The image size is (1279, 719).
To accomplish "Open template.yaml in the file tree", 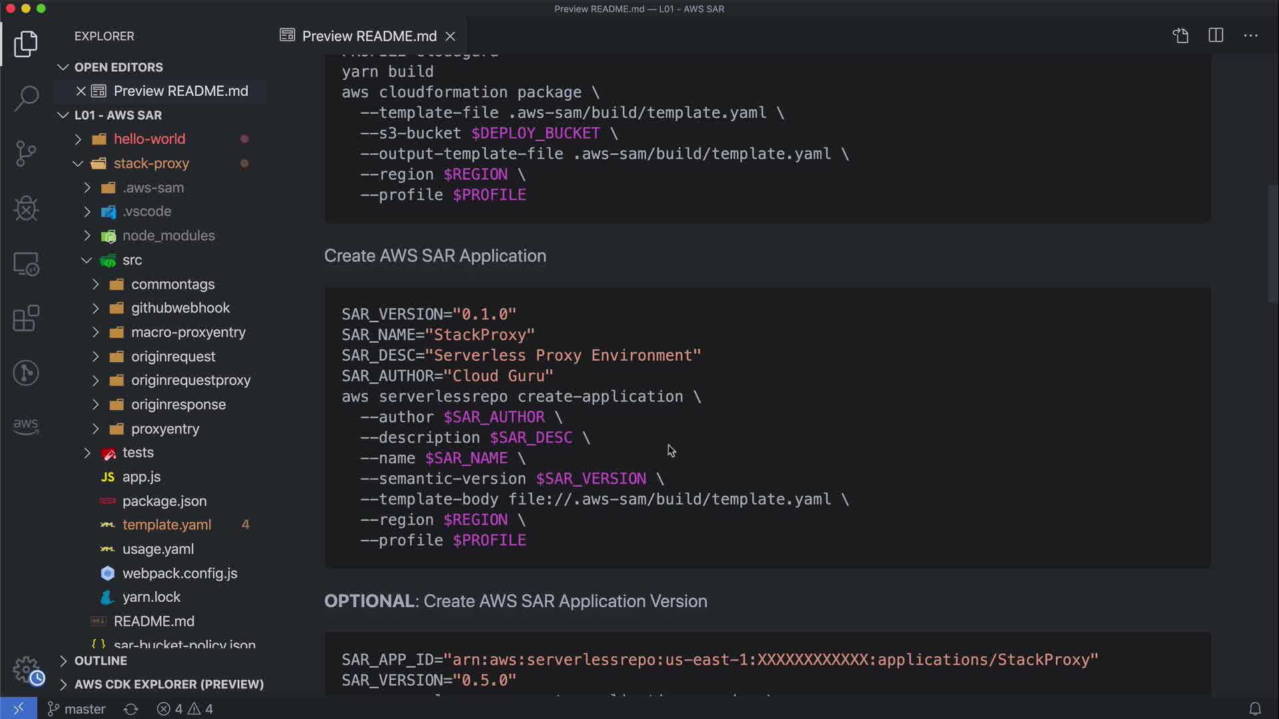I will pos(167,525).
